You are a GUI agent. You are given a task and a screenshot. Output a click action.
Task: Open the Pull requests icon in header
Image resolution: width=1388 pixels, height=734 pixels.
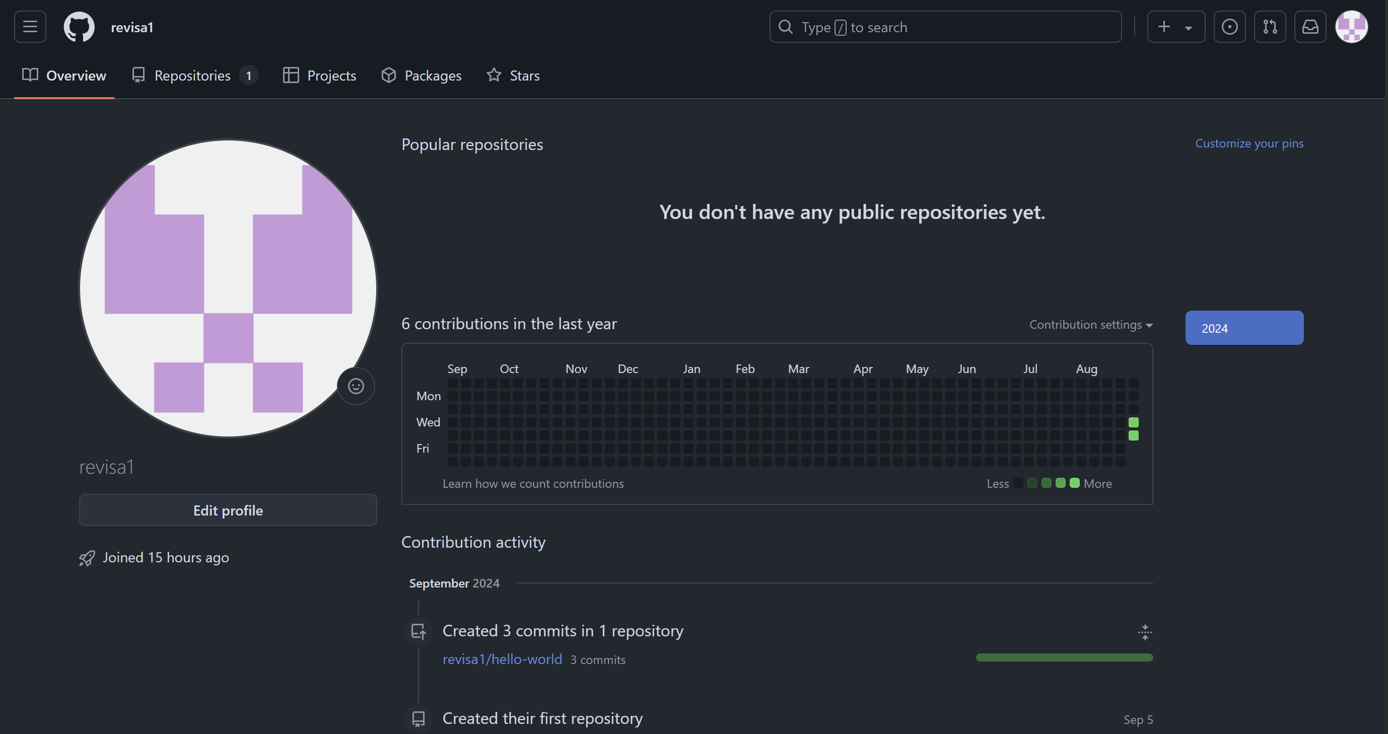[1270, 26]
